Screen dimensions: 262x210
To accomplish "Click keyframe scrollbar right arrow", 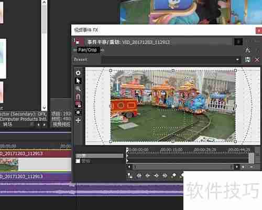I will pyautogui.click(x=237, y=167).
